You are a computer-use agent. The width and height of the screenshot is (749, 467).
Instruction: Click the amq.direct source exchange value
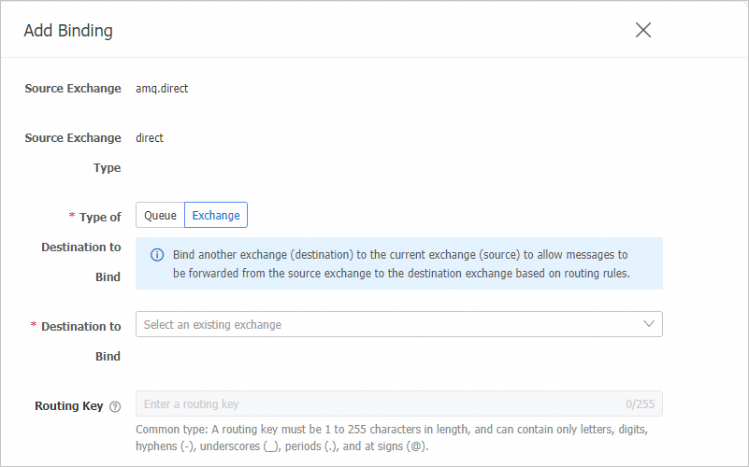coord(162,89)
